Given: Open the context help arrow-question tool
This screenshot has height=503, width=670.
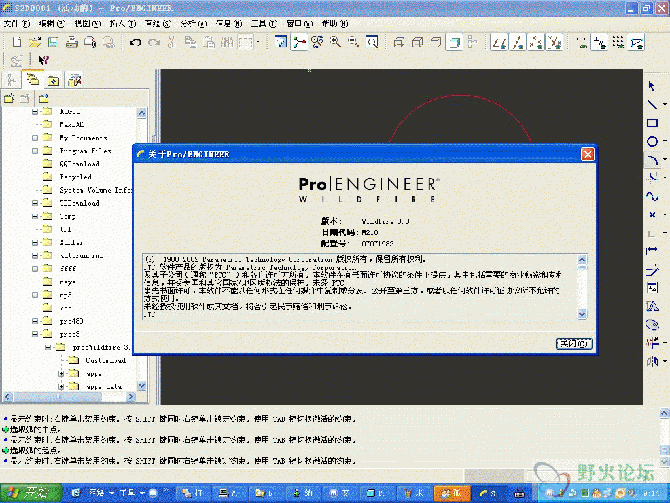Looking at the screenshot, I should [44, 60].
